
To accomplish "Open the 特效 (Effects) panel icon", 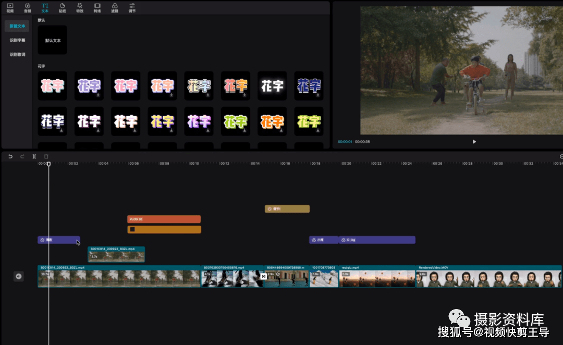I will [x=80, y=7].
